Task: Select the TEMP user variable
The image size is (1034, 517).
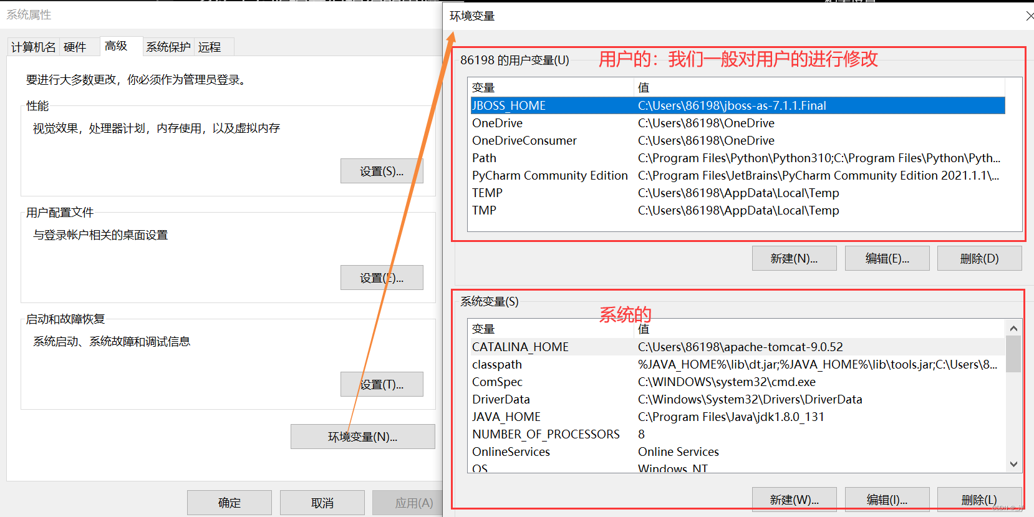Action: click(738, 193)
